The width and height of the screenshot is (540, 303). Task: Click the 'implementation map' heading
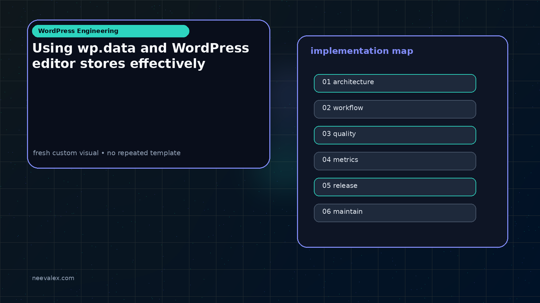(362, 51)
